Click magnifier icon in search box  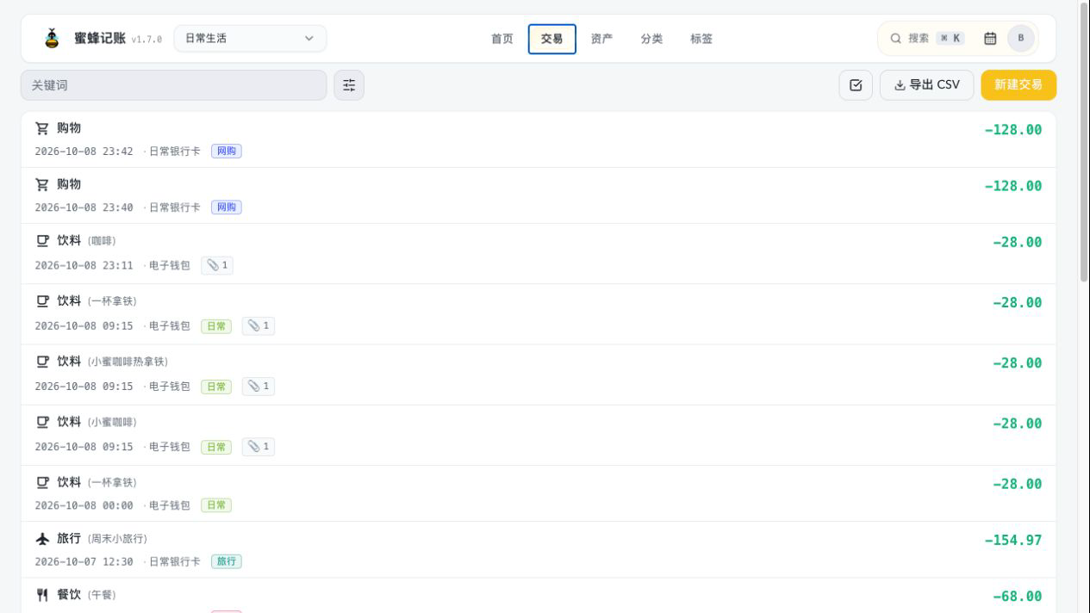pyautogui.click(x=896, y=38)
